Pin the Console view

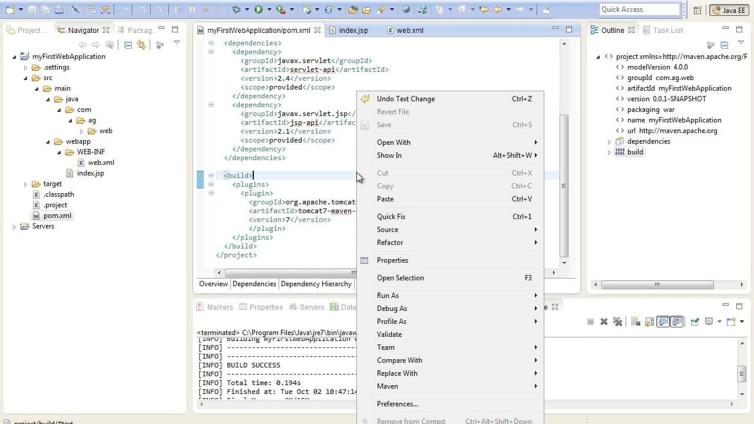[695, 322]
